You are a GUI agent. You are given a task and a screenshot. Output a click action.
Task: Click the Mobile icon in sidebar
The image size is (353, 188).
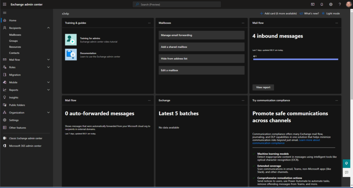[4, 82]
